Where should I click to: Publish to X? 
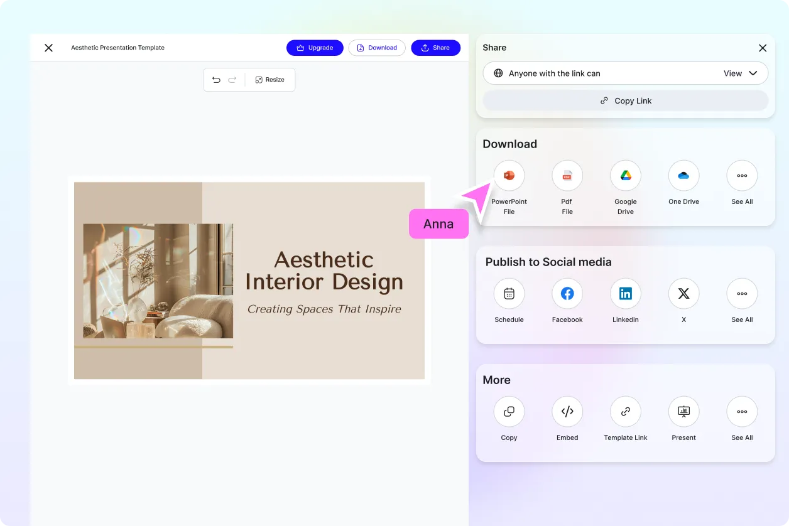point(683,294)
